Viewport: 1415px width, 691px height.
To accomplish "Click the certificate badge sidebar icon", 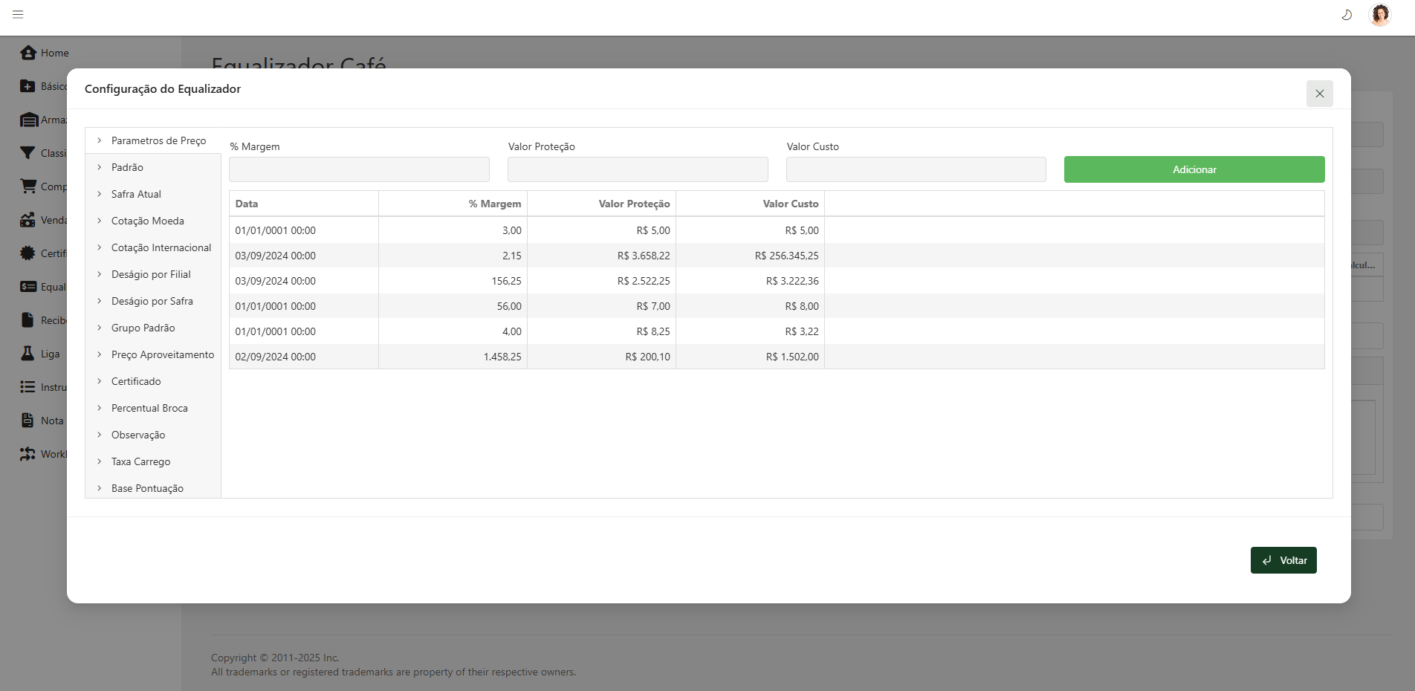I will click(27, 253).
